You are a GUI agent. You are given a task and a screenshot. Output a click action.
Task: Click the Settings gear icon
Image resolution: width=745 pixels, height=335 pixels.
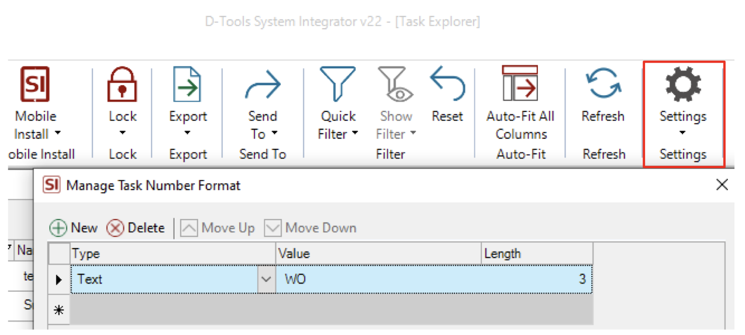[x=683, y=84]
